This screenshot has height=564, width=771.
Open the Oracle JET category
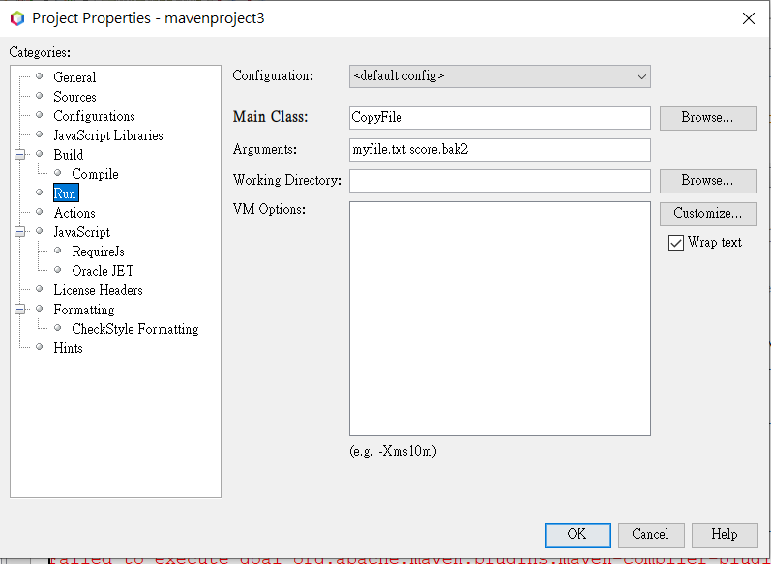click(103, 271)
